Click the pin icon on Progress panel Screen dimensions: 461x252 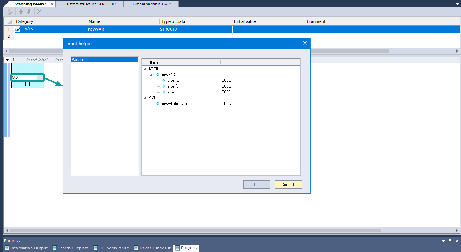(450, 241)
